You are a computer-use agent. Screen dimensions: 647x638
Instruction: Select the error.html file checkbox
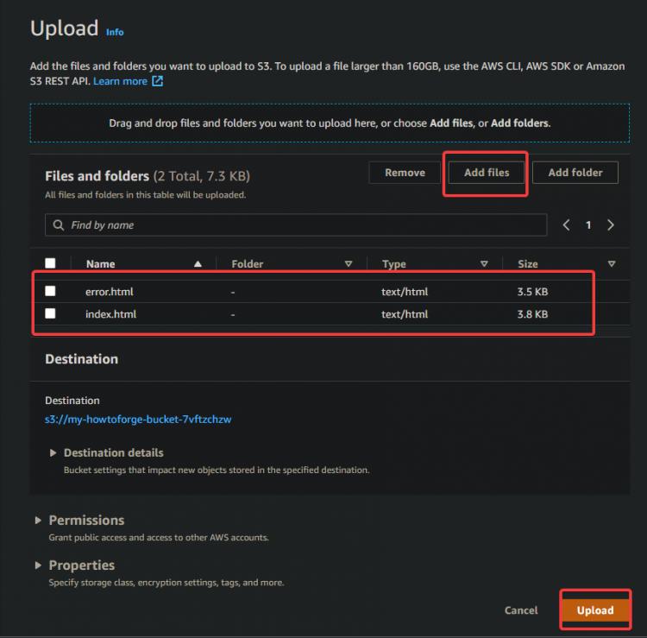(x=50, y=292)
